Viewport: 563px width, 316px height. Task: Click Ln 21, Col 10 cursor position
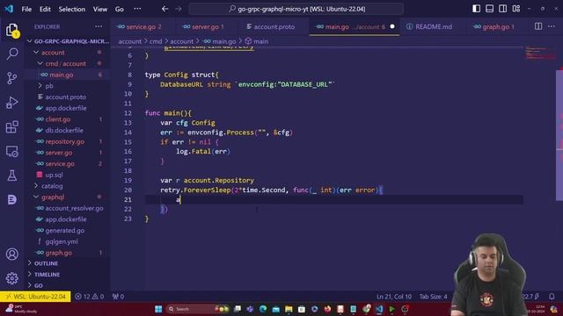point(394,297)
